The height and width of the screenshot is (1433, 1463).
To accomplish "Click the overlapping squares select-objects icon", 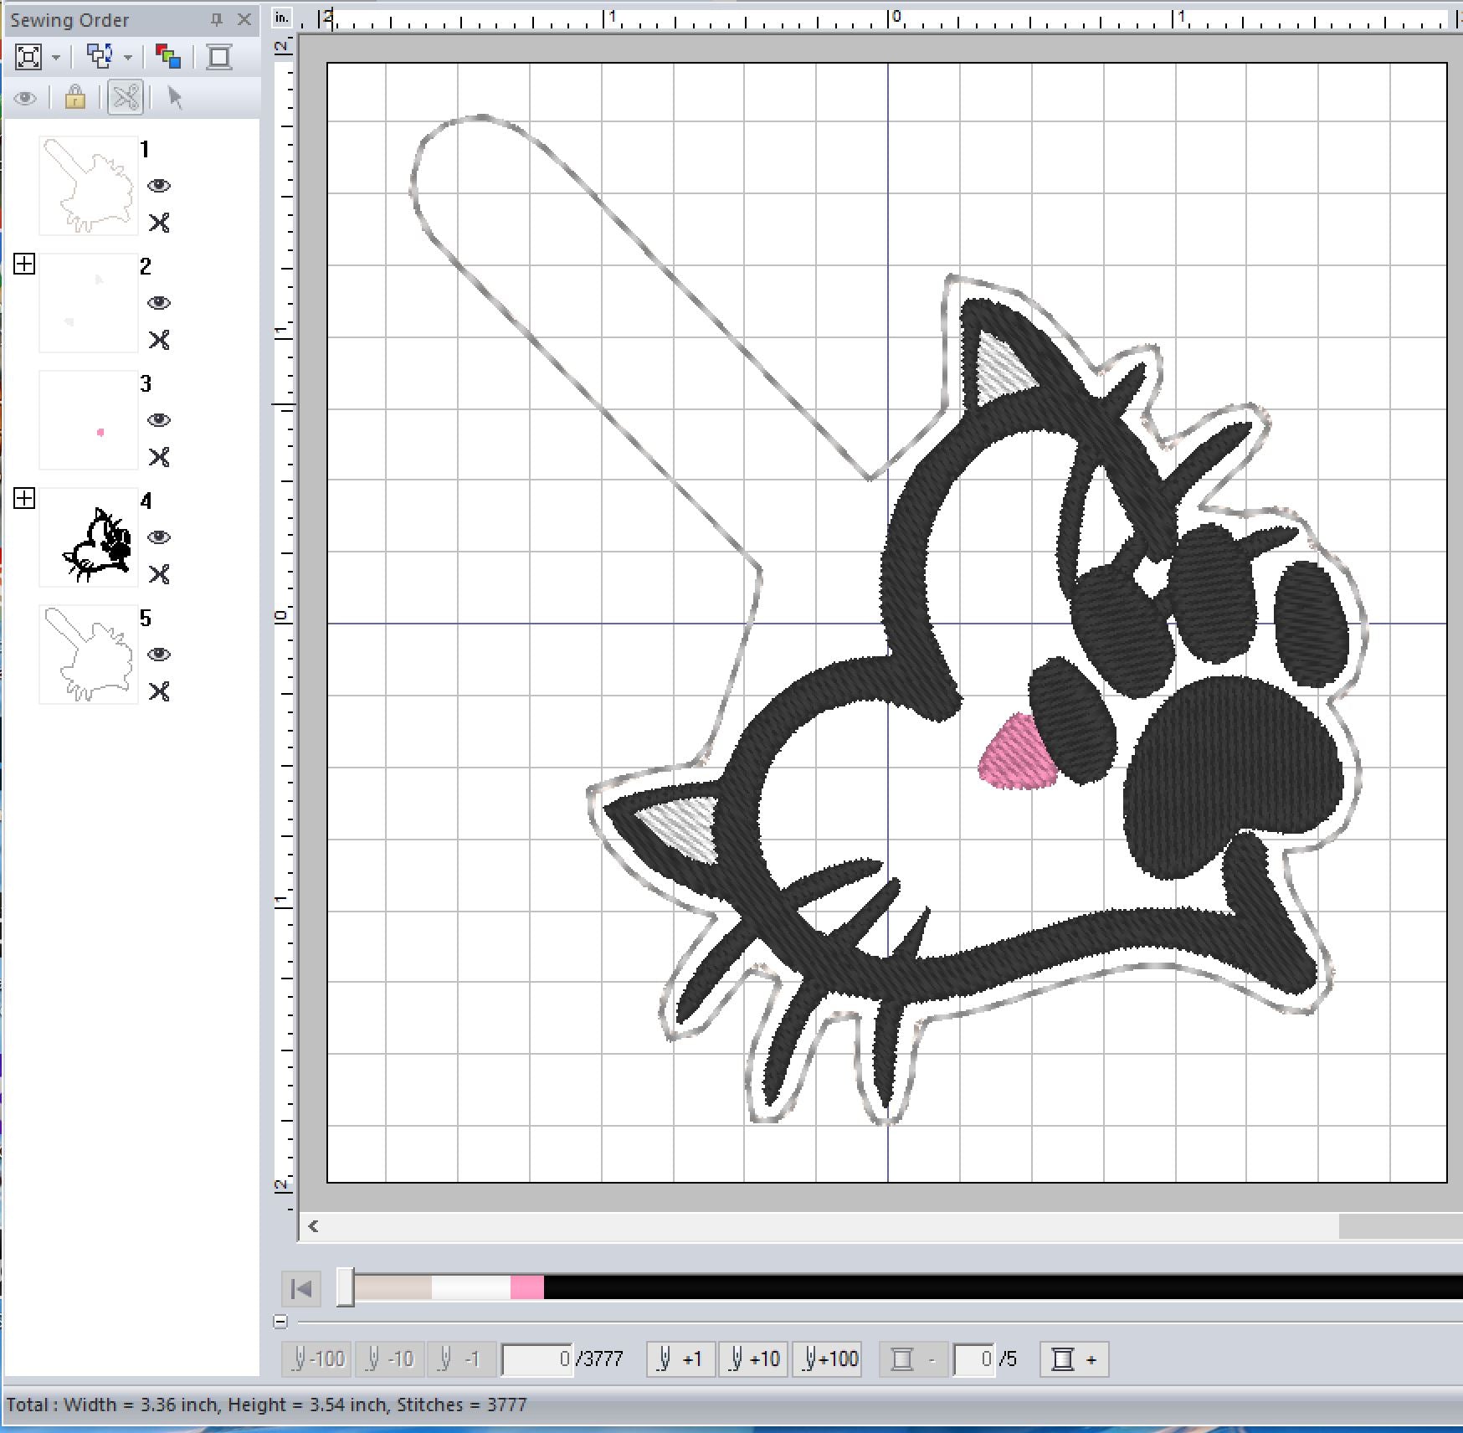I will (x=100, y=57).
